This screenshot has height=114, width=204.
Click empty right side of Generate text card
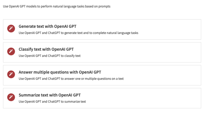173,29
